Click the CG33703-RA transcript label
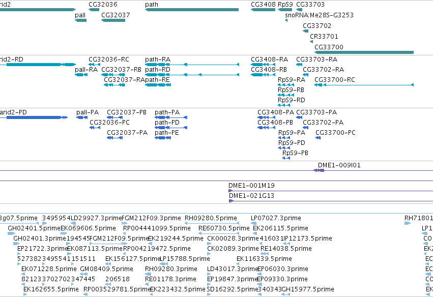 [x=317, y=60]
